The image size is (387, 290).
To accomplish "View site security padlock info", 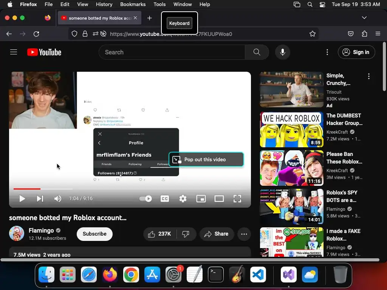I will point(85,34).
